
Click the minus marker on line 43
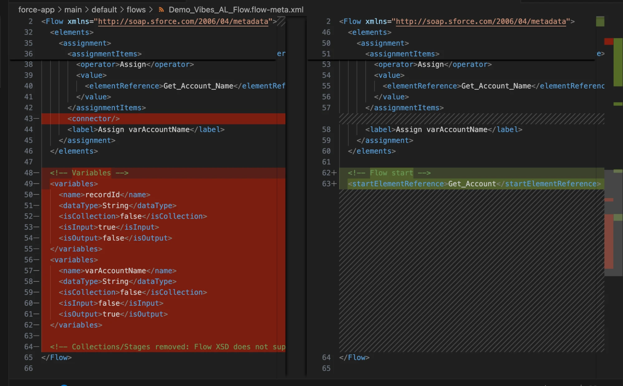(36, 119)
